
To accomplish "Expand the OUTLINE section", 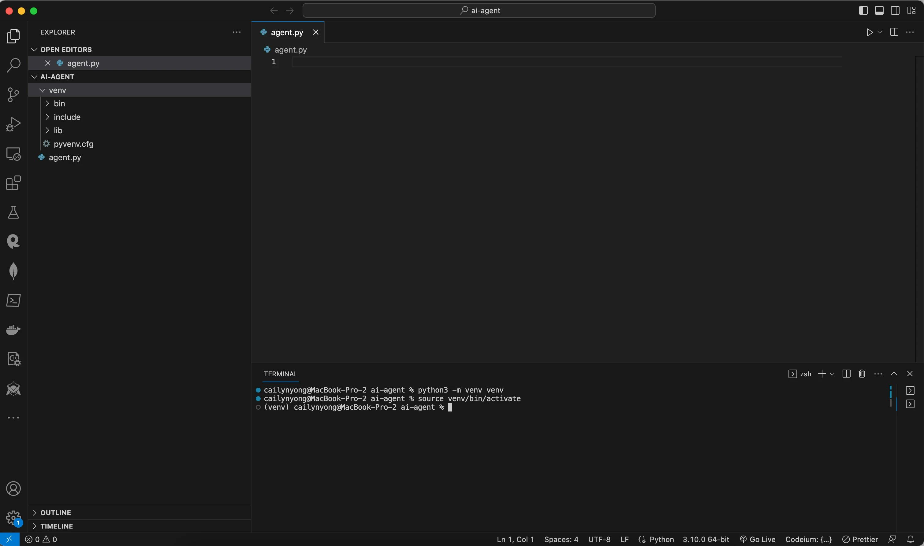I will (x=56, y=512).
